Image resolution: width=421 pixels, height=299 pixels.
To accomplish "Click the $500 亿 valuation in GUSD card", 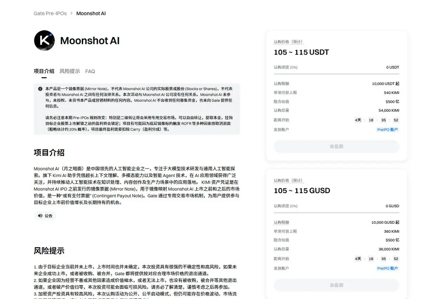I will coord(392,240).
